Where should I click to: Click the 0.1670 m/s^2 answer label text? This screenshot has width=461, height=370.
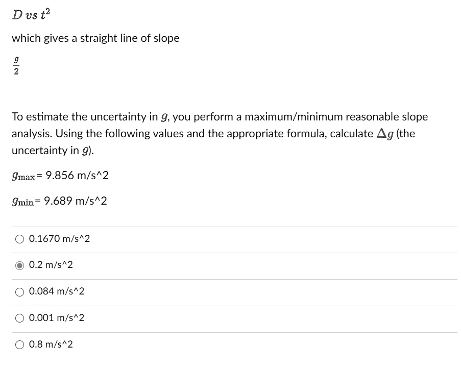tap(59, 238)
